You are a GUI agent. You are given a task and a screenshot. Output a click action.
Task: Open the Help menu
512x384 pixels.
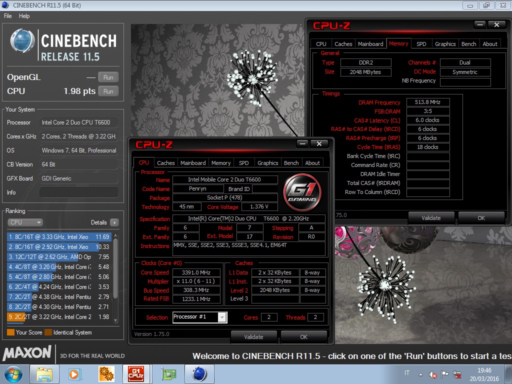24,16
